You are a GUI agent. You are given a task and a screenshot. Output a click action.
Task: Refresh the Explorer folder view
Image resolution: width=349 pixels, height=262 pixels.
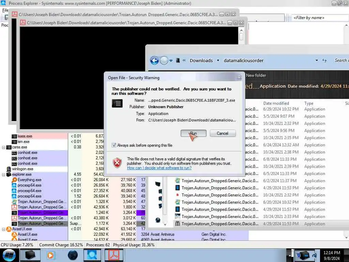[324, 60]
